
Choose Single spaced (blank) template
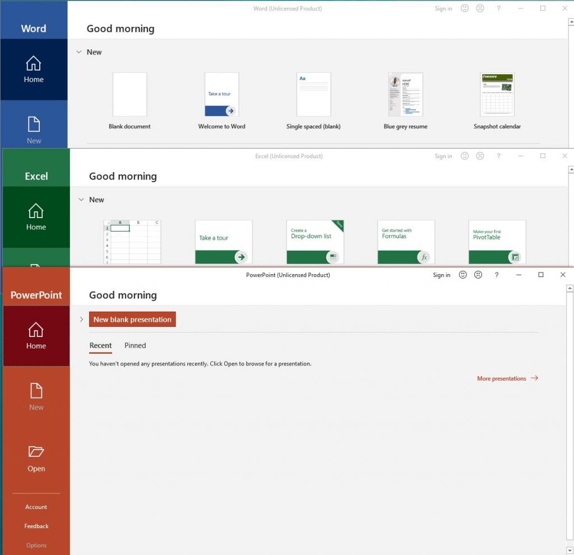[x=313, y=101]
